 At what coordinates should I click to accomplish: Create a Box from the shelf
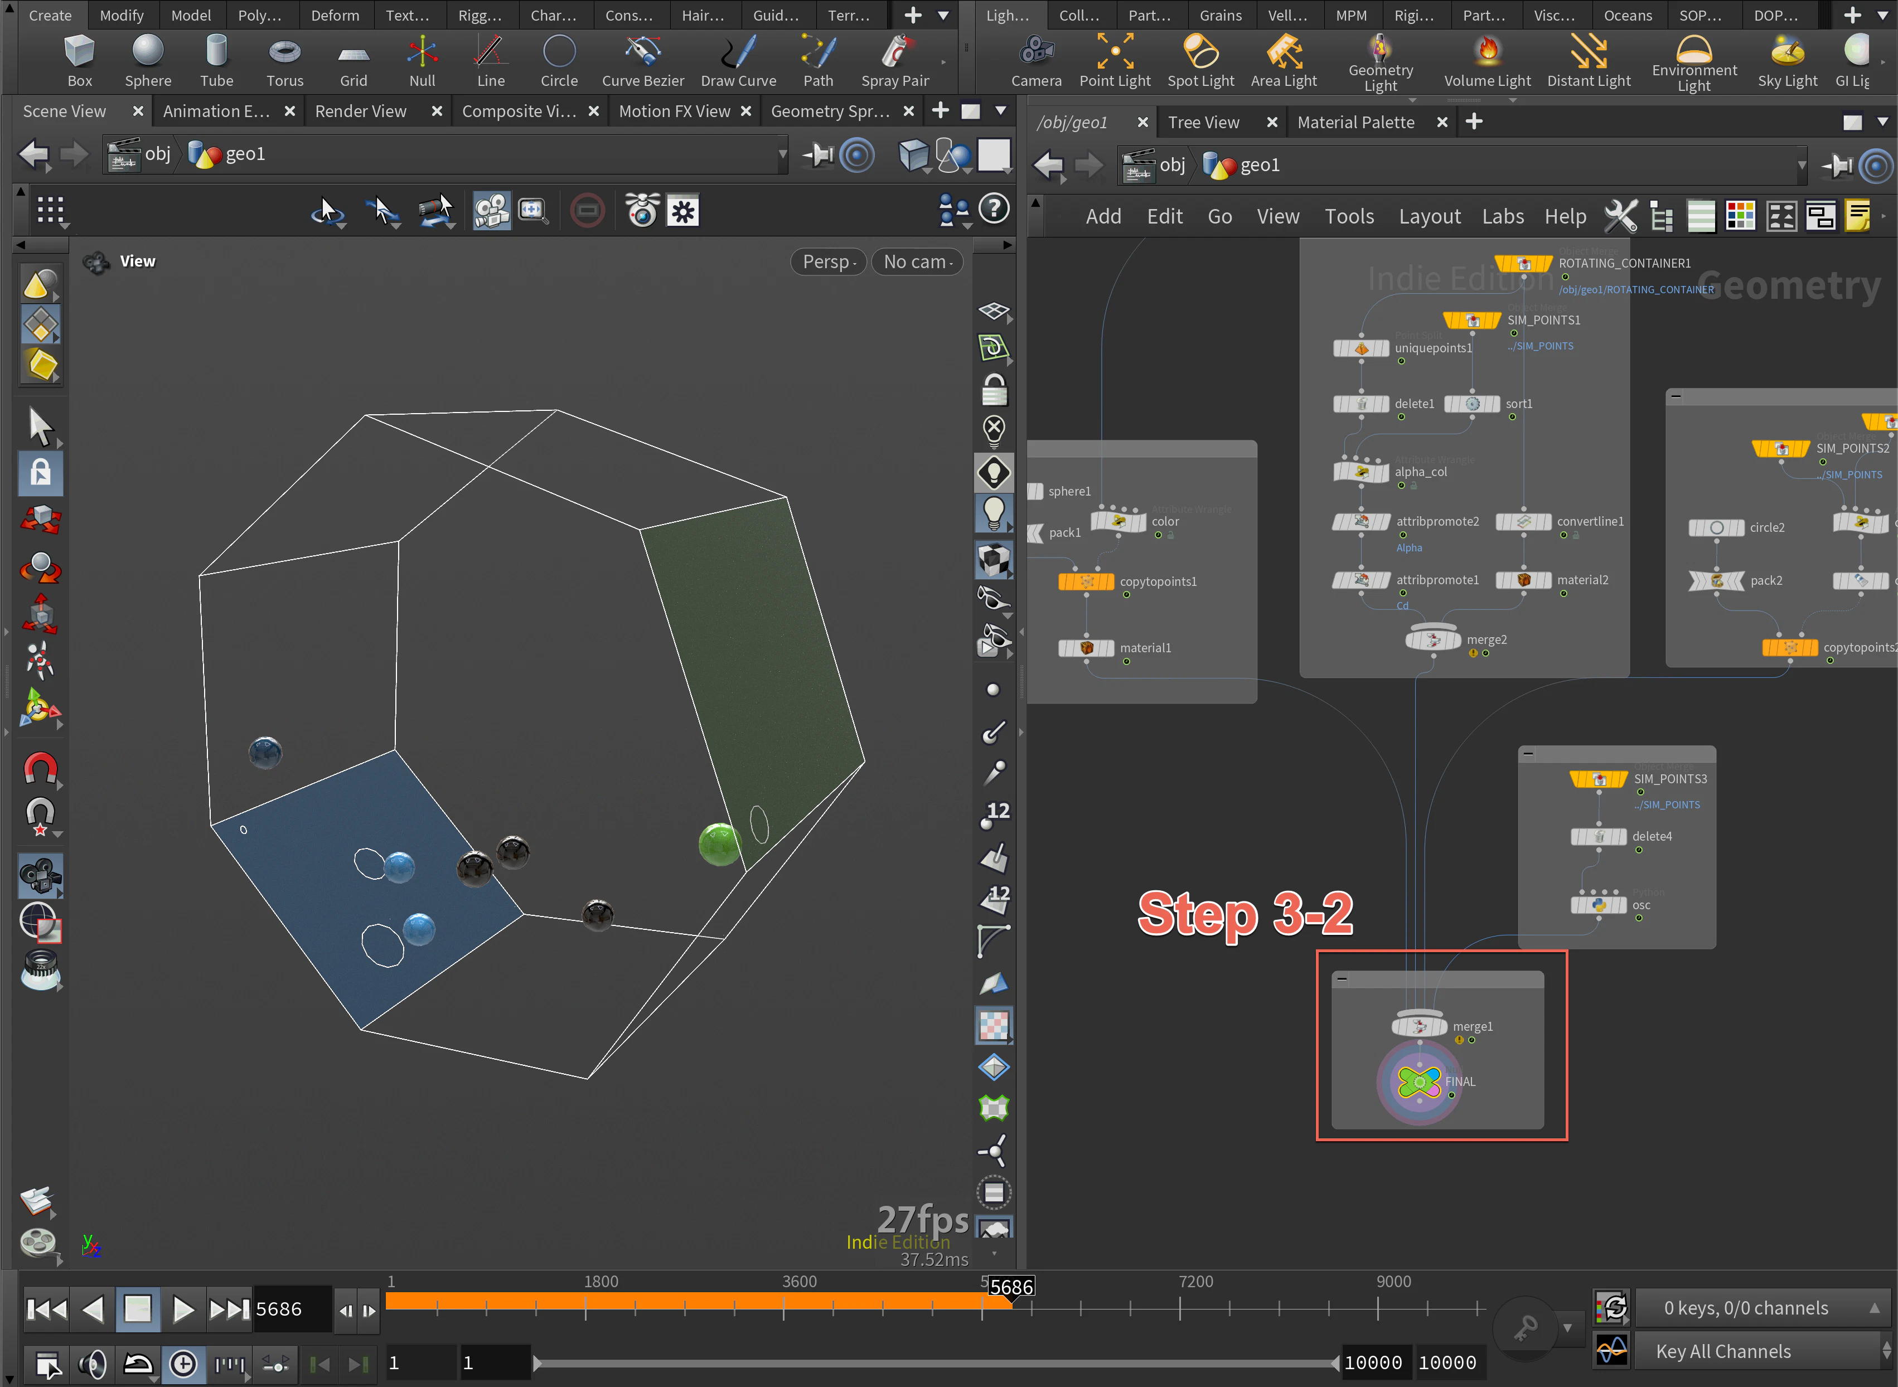click(79, 60)
